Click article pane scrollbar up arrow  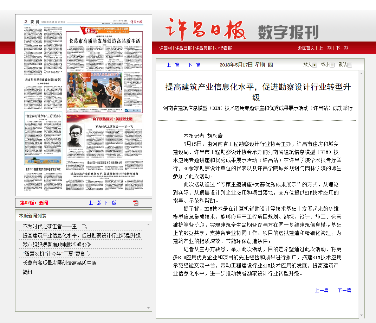[361, 74]
